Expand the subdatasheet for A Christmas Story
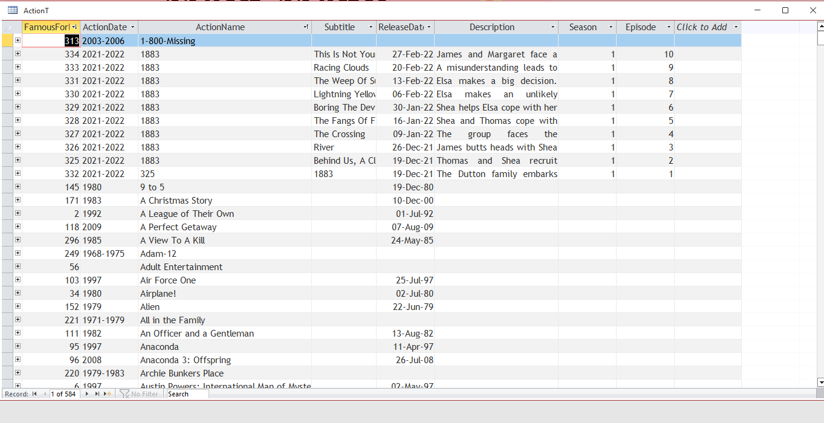Image resolution: width=824 pixels, height=423 pixels. [x=18, y=200]
